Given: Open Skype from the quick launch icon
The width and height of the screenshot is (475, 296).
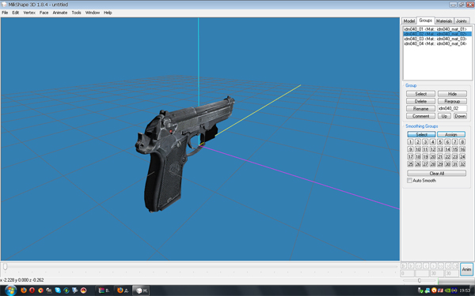Looking at the screenshot, I should [x=58, y=290].
